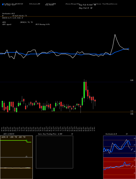Click the 'Intra Day Trading Price & MRSI' title
Image resolution: width=136 pixels, height=179 pixels.
[55, 134]
